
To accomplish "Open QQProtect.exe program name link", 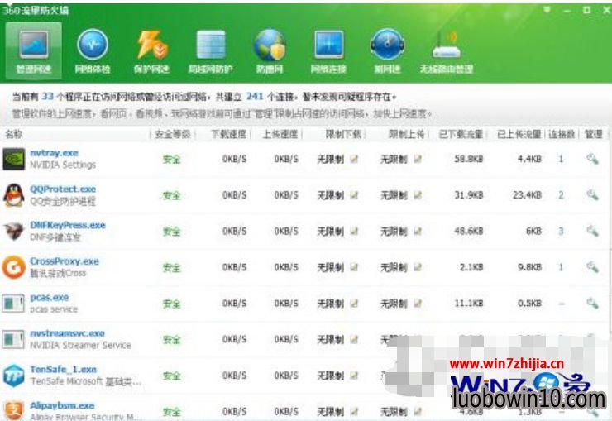I will pos(63,189).
